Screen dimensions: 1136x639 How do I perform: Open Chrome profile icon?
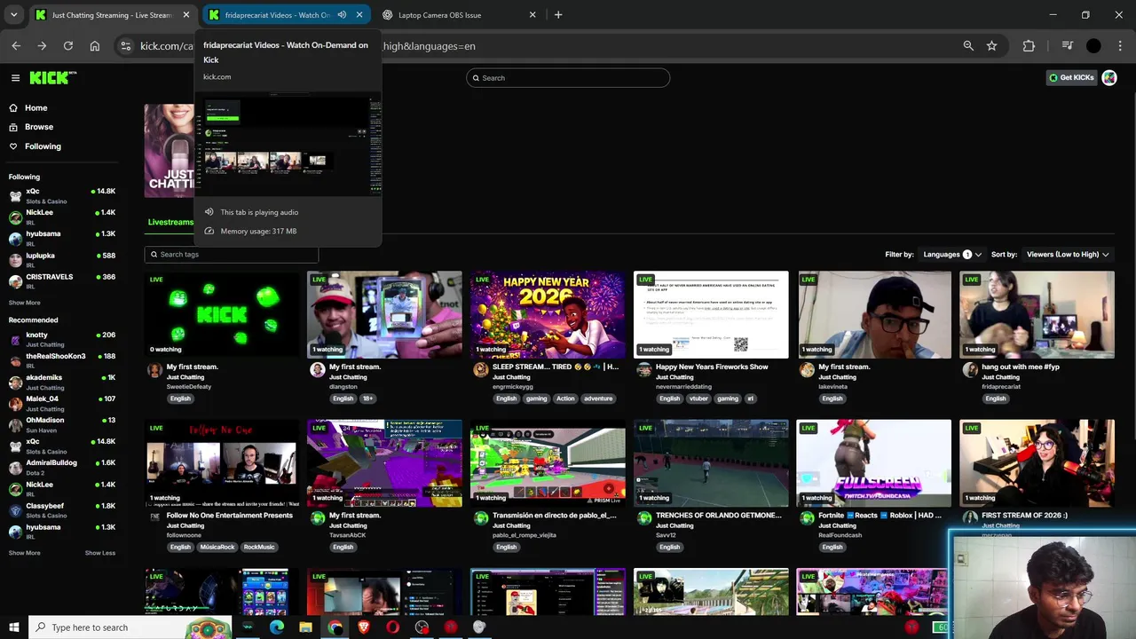[x=1093, y=46]
